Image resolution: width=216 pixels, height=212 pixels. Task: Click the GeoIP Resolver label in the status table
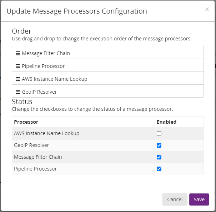click(31, 145)
